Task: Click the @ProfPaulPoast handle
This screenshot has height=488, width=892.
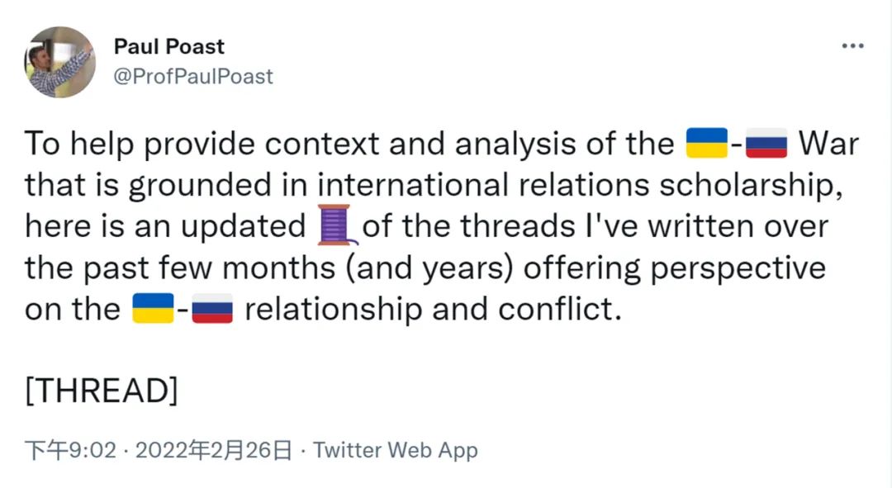Action: (x=193, y=77)
